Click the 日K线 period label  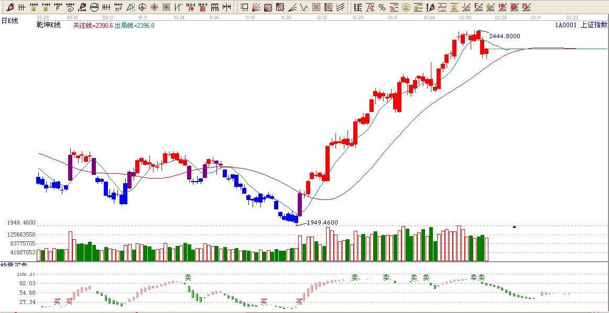pos(10,20)
